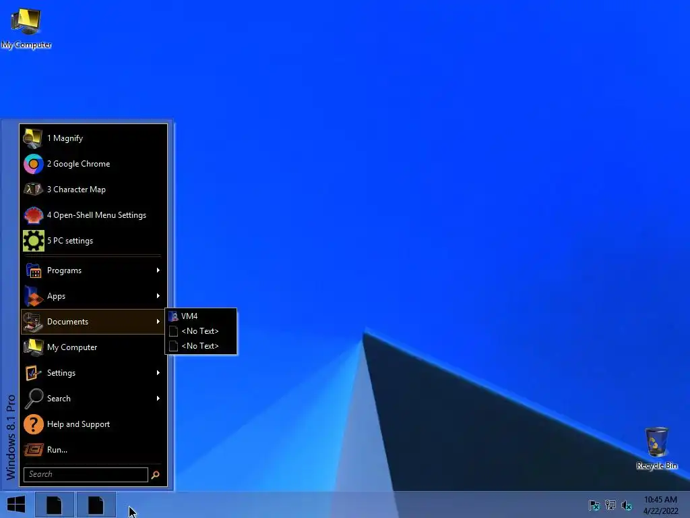This screenshot has height=518, width=690.
Task: Expand the Documents submenu arrow
Action: click(158, 322)
